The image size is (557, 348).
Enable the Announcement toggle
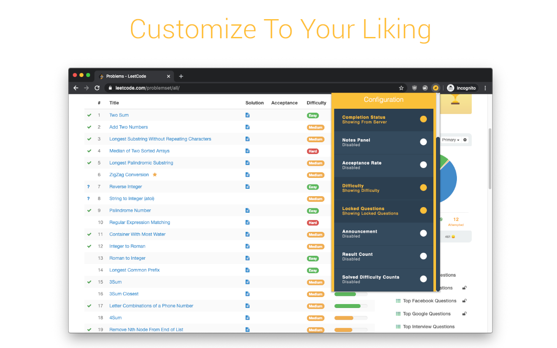[423, 233]
